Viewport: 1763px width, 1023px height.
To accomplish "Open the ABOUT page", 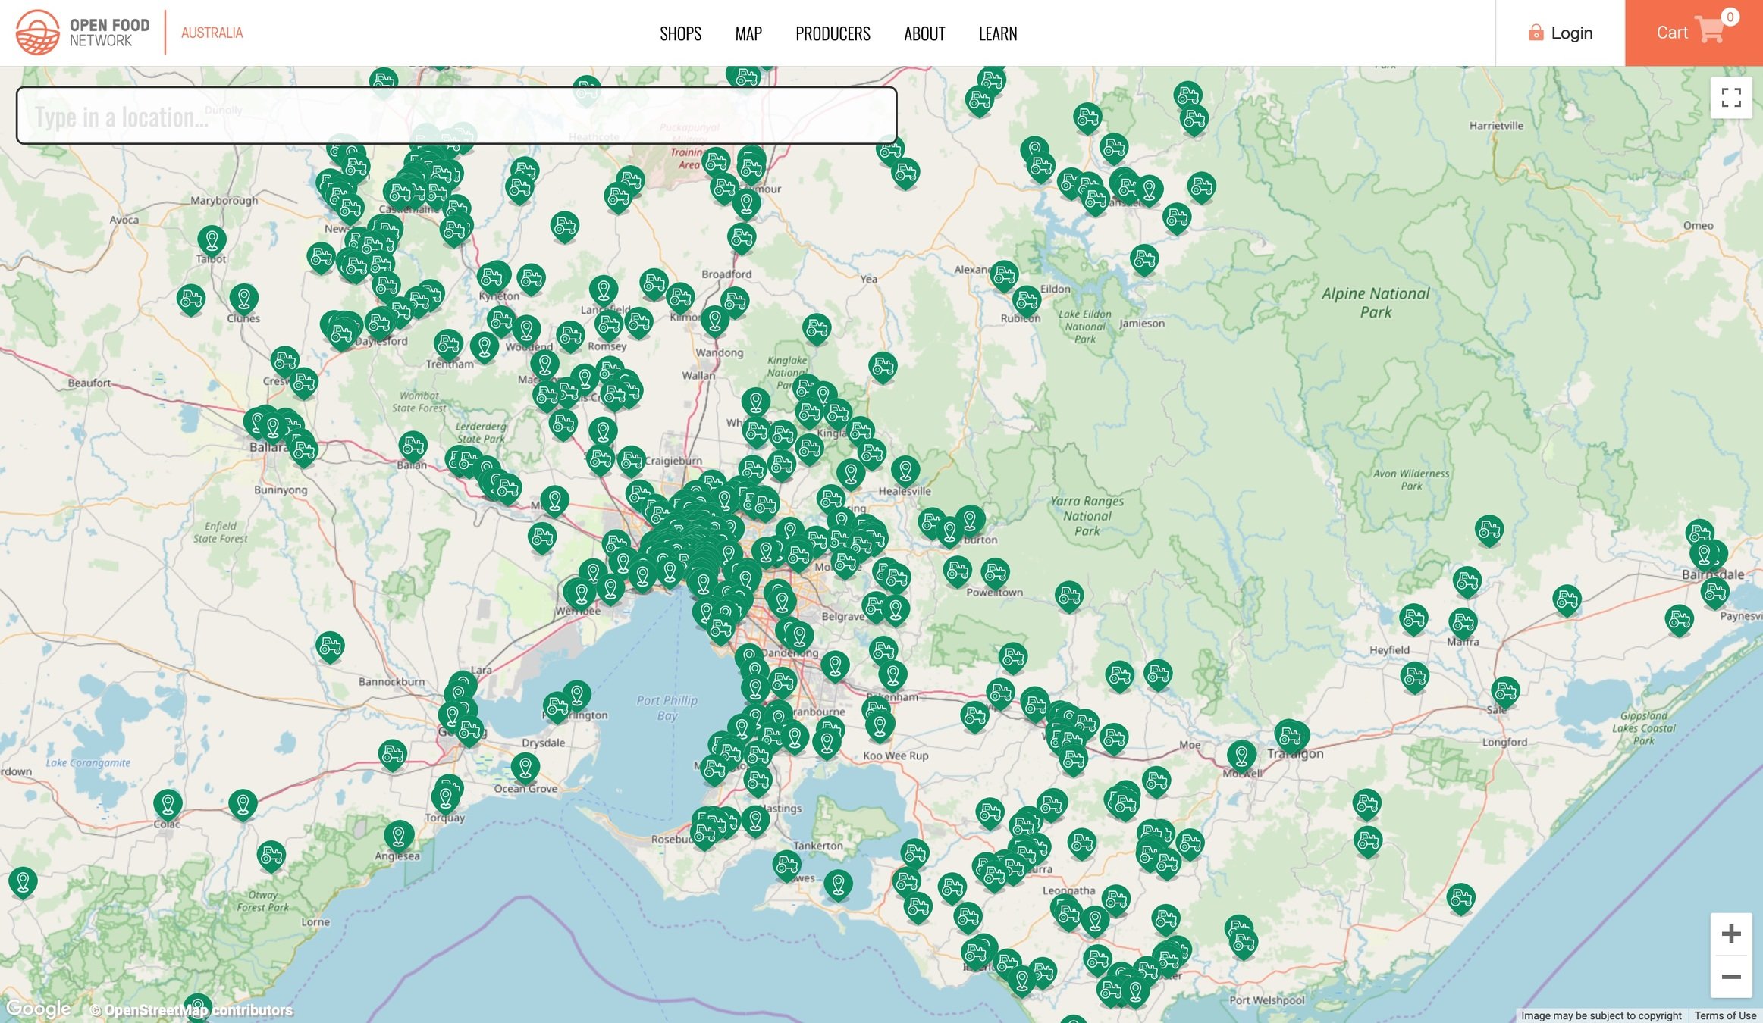I will point(924,33).
